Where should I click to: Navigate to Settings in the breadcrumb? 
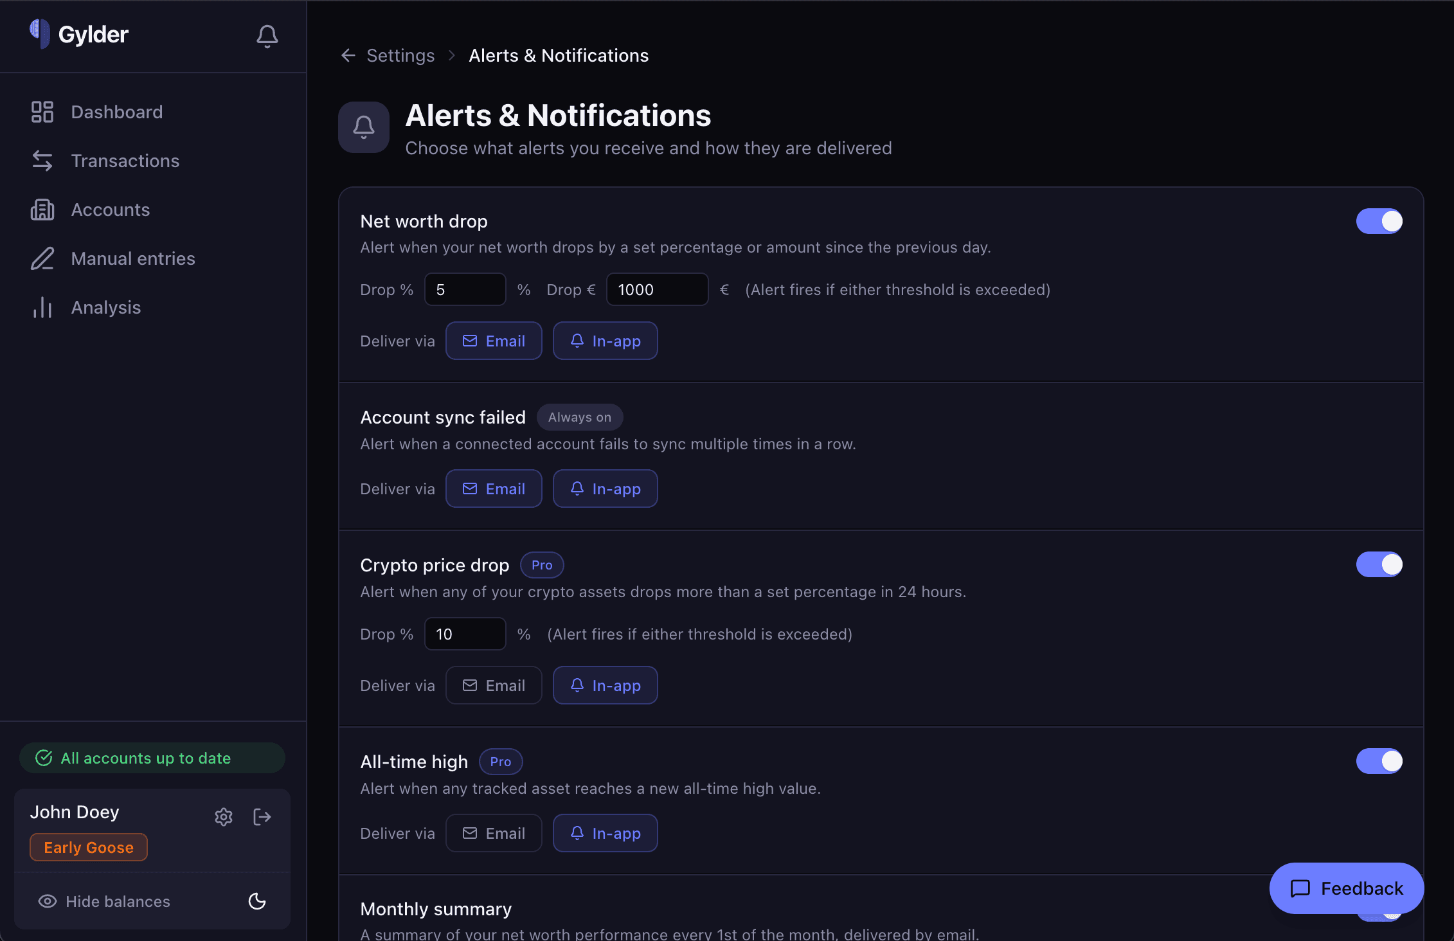[x=400, y=55]
